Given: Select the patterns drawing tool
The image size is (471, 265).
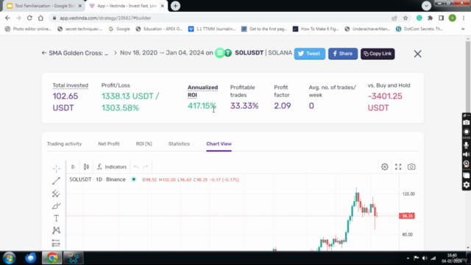Looking at the screenshot, I should click(56, 230).
